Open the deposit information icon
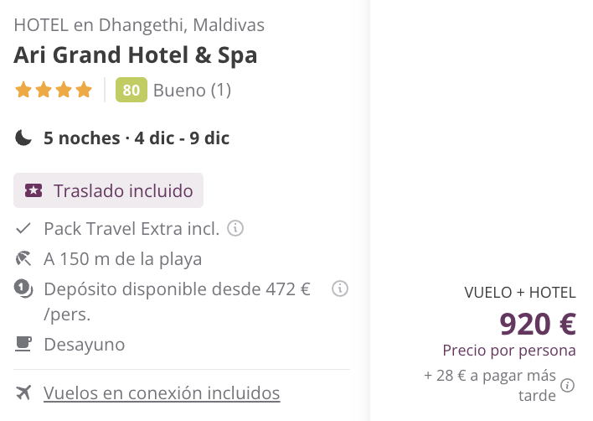Screen dimensions: 593x421 [x=340, y=288]
